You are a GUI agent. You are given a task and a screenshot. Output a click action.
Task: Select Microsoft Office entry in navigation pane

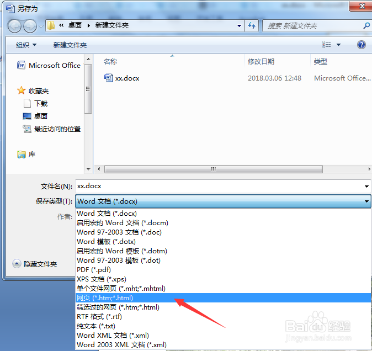pos(50,65)
